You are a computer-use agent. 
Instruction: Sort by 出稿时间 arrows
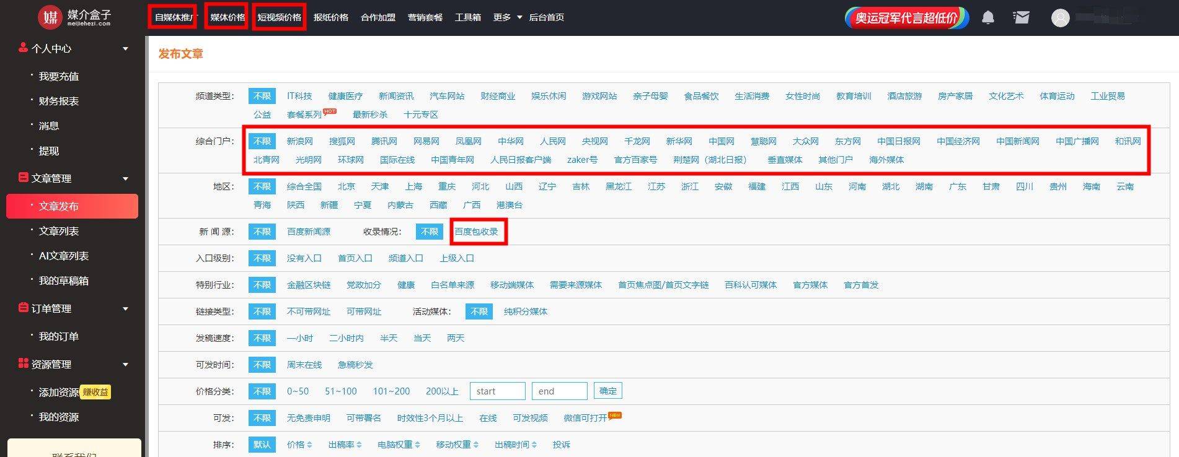click(534, 445)
